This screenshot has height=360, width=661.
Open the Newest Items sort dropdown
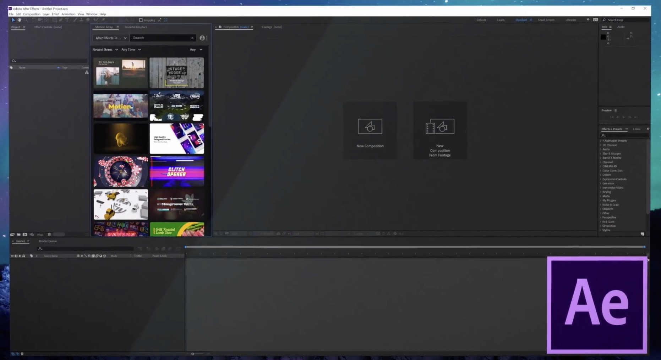tap(105, 50)
